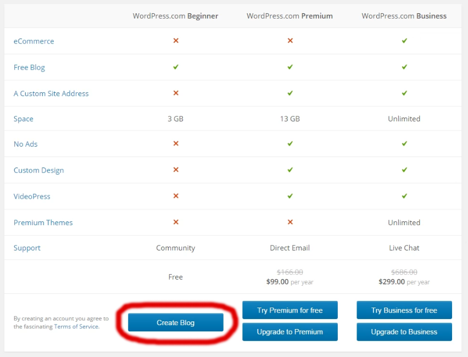This screenshot has height=357, width=468.
Task: Click Custom Design check under Premium
Action: (290, 170)
